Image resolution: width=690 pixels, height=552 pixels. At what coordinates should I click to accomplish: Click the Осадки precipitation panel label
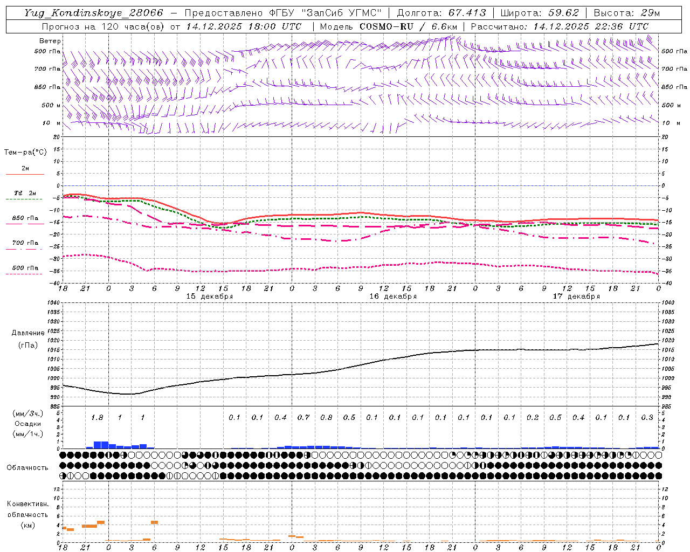28,424
